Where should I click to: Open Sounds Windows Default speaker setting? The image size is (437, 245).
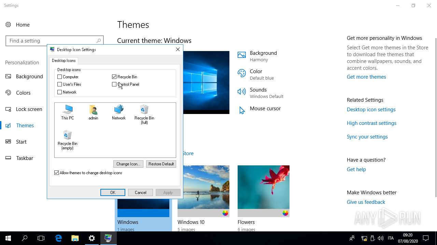pos(260,93)
